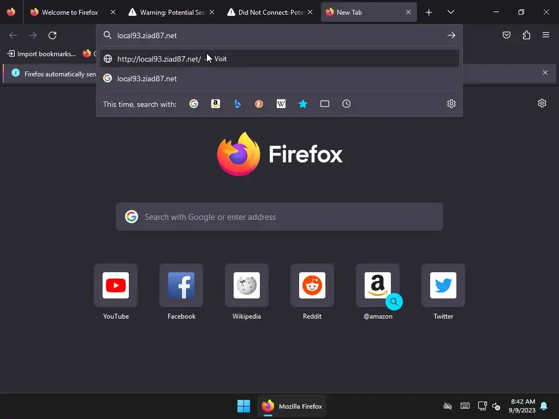Go back one page
Screen dimensions: 559x419
point(13,35)
